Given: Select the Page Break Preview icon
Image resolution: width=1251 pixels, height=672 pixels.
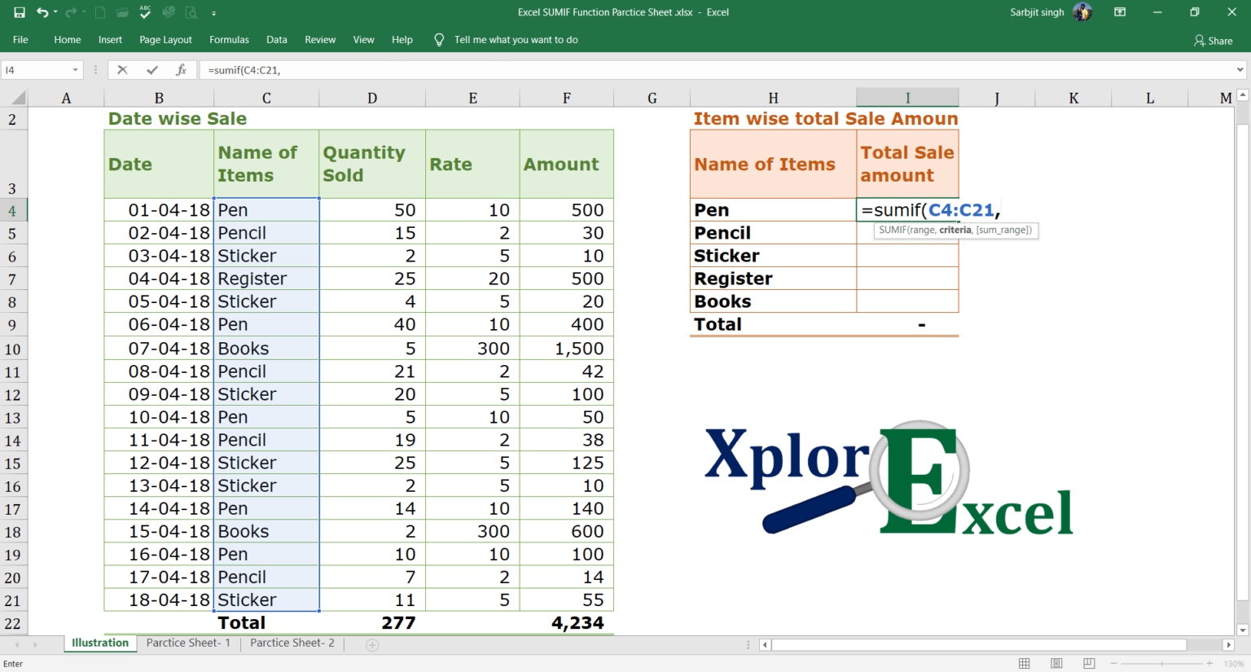Looking at the screenshot, I should click(x=1089, y=663).
